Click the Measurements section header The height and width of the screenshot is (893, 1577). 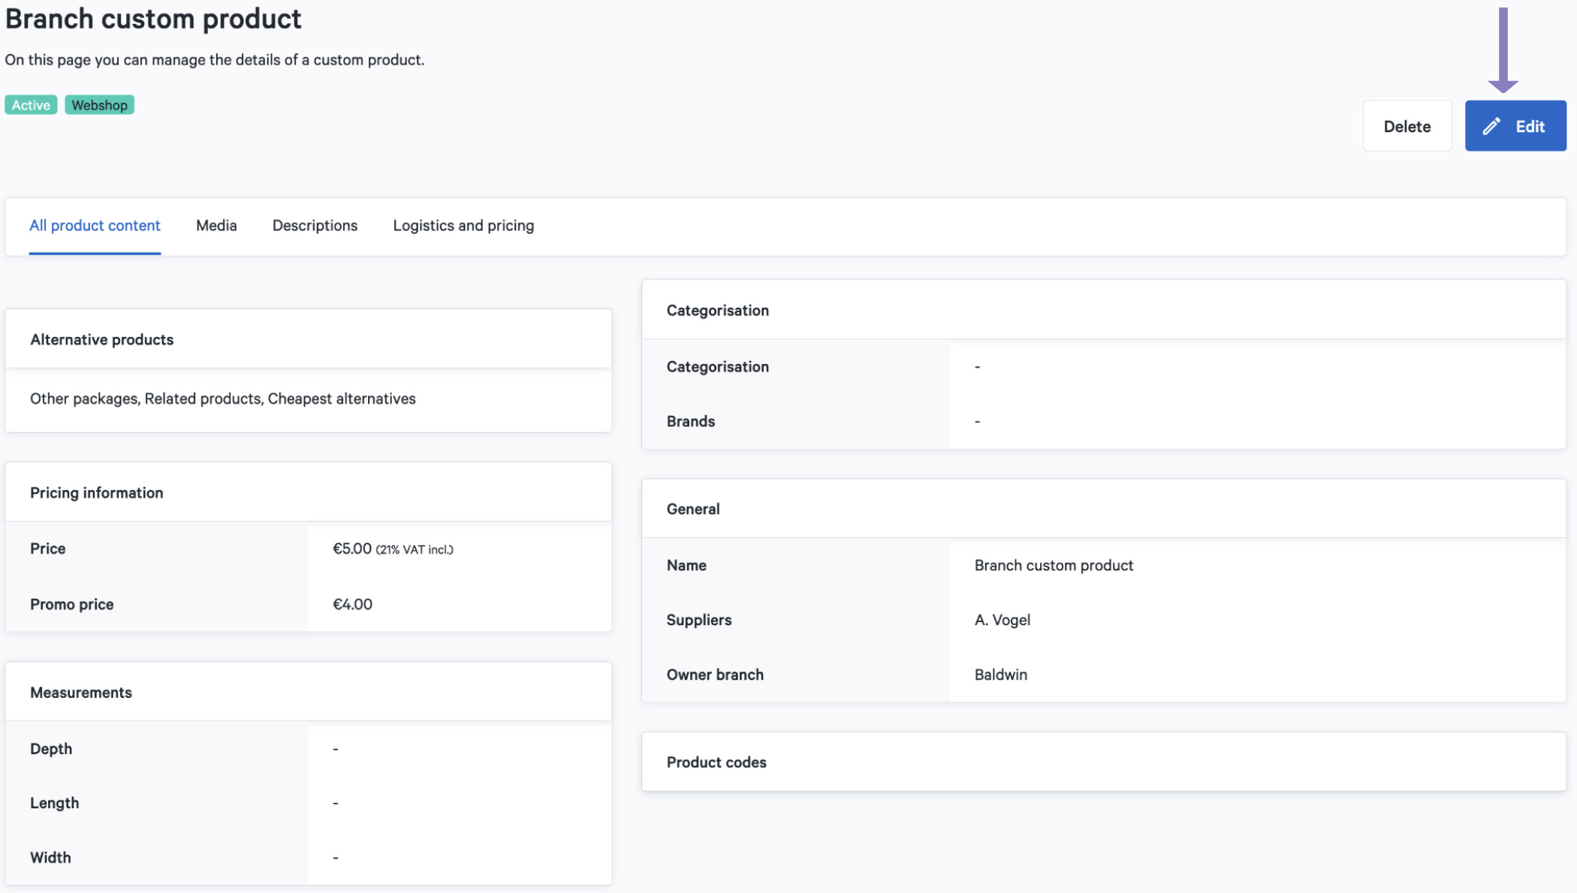coord(309,692)
